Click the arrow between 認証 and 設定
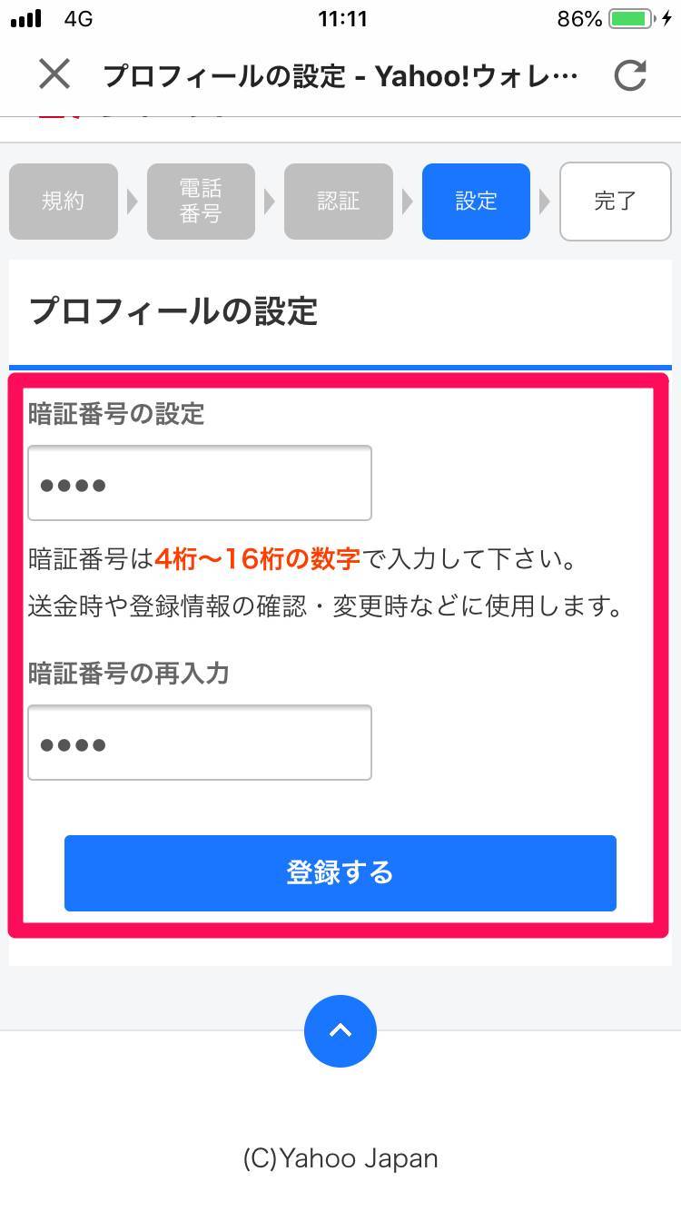The width and height of the screenshot is (681, 1211). coord(408,202)
